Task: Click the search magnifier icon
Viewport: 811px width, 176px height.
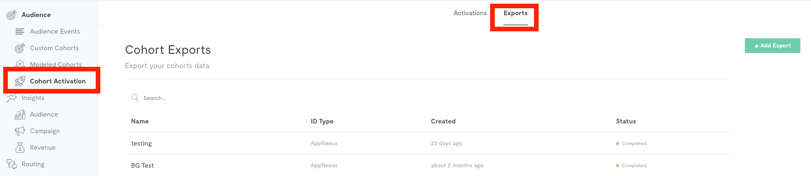Action: tap(135, 98)
